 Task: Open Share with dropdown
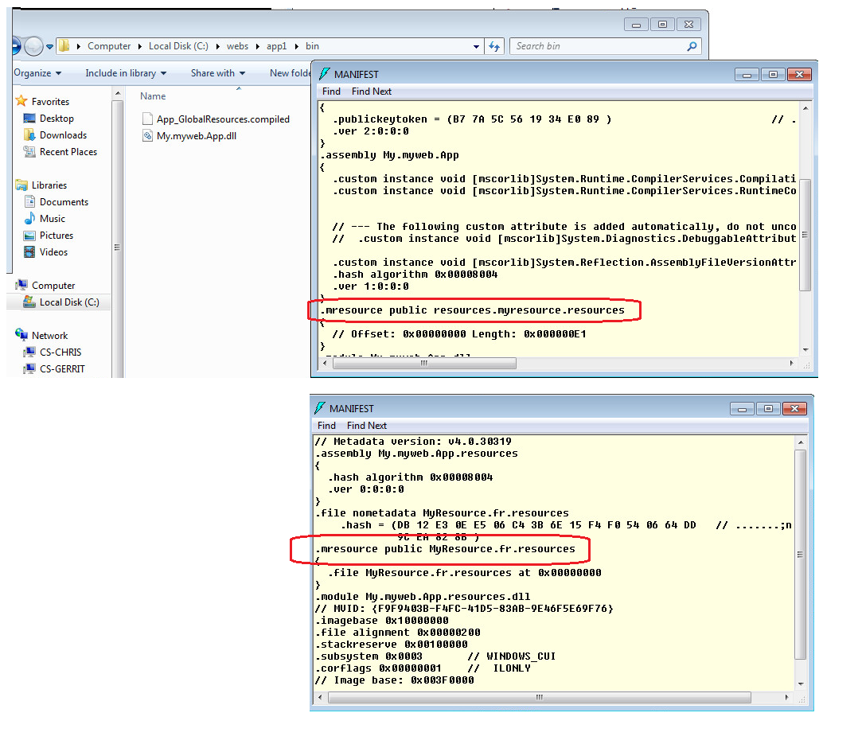click(x=218, y=73)
